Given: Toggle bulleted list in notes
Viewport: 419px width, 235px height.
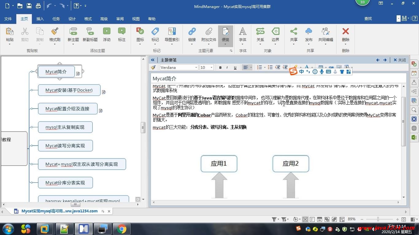Looking at the screenshot, I should point(270,67).
